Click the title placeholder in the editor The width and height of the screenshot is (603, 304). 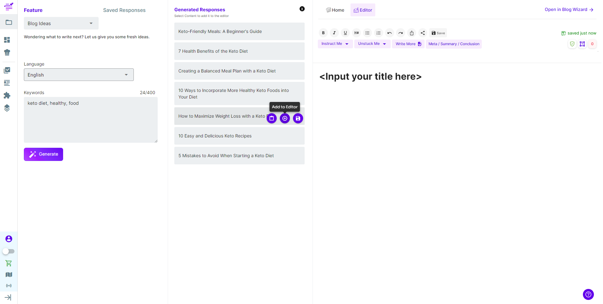[x=370, y=77]
